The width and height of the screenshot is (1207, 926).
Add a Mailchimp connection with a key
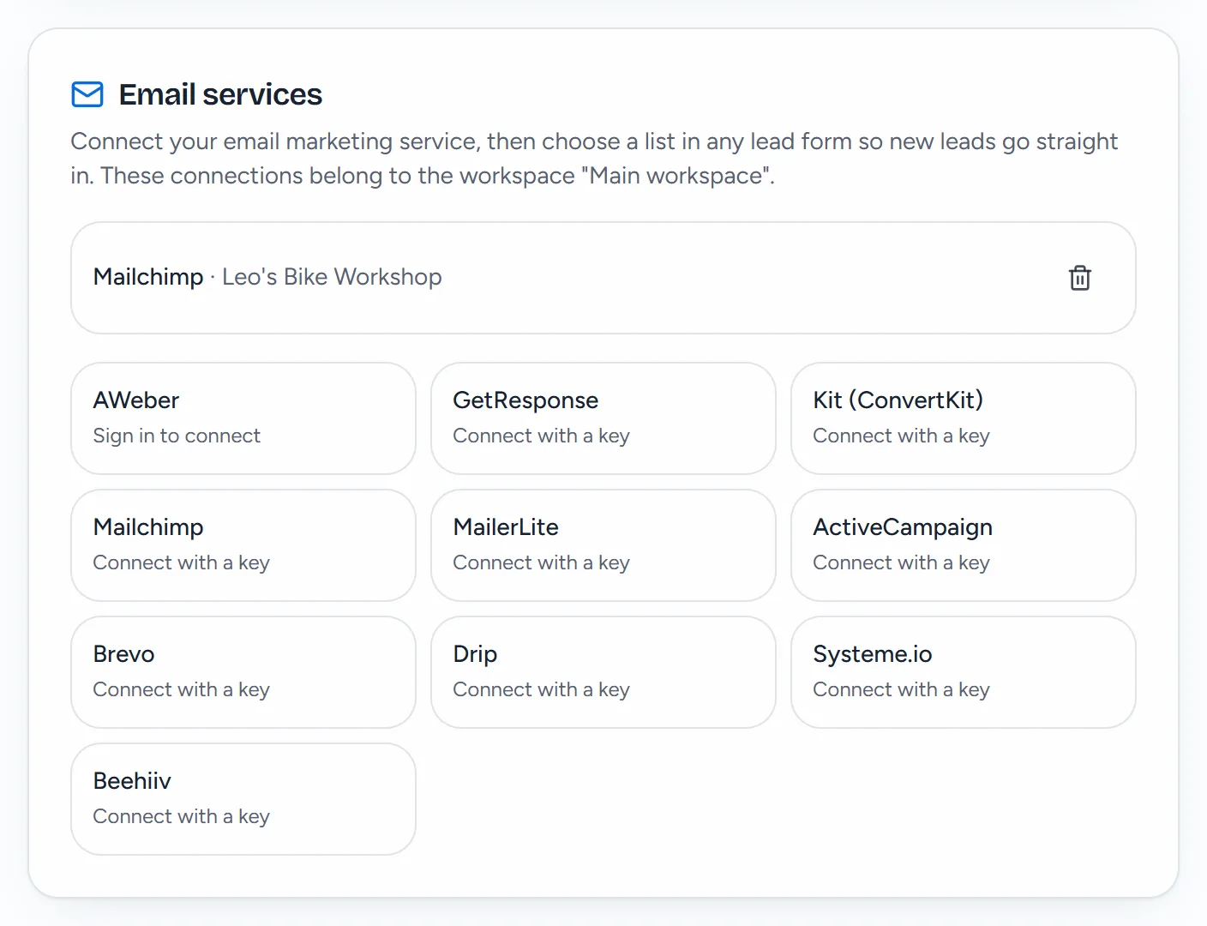point(243,545)
